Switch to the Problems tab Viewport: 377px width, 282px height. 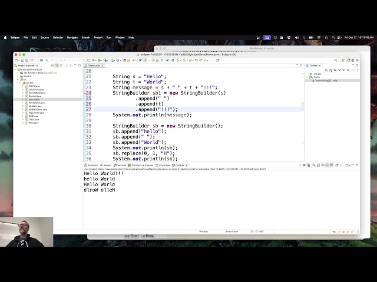tap(91, 165)
